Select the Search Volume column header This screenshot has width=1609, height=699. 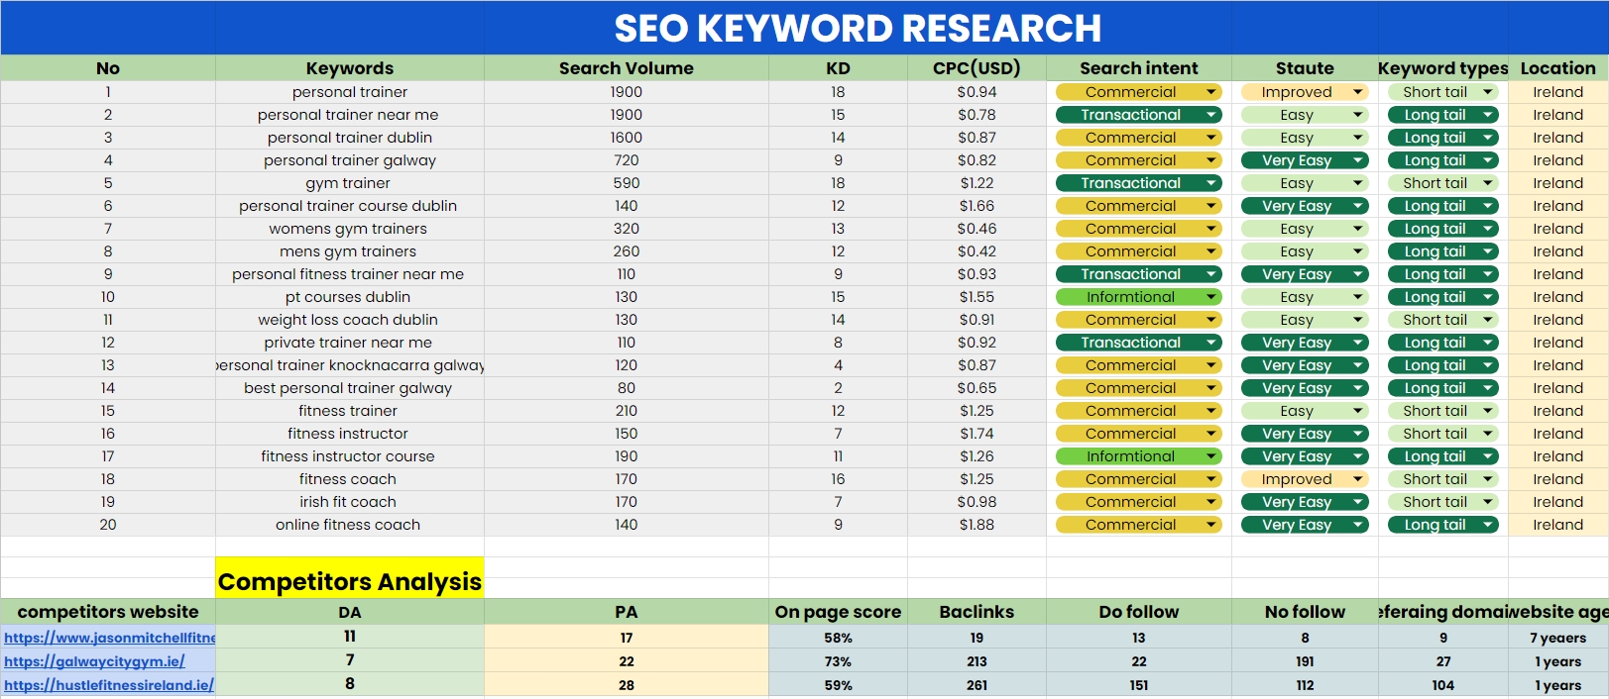click(x=626, y=68)
